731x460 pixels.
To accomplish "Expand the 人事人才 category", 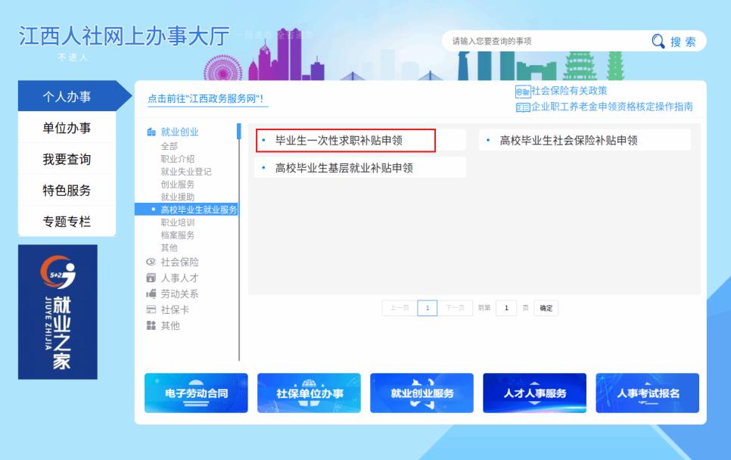I will [x=179, y=278].
